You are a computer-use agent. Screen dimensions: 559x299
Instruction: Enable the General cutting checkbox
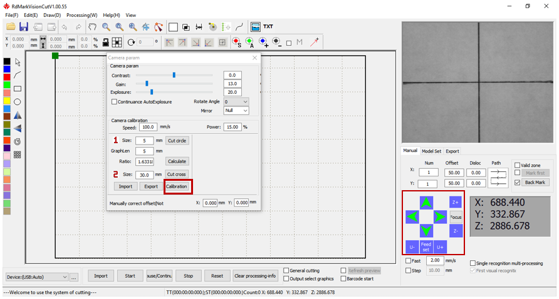[x=286, y=271]
